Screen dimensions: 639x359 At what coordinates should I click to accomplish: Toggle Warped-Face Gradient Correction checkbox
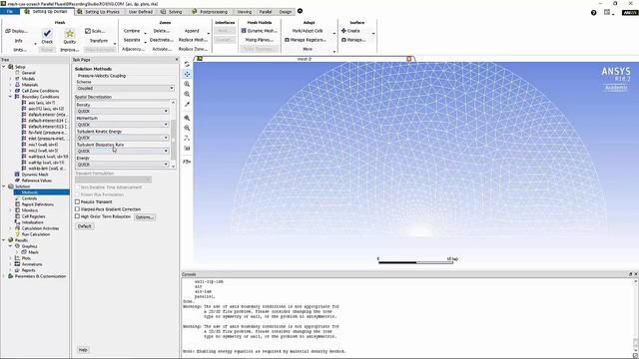(x=77, y=209)
